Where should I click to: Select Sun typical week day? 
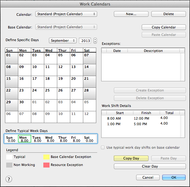tap(11, 139)
